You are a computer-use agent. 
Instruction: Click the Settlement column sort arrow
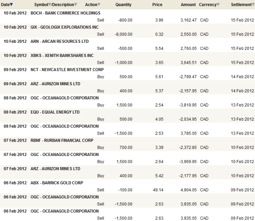252,5
